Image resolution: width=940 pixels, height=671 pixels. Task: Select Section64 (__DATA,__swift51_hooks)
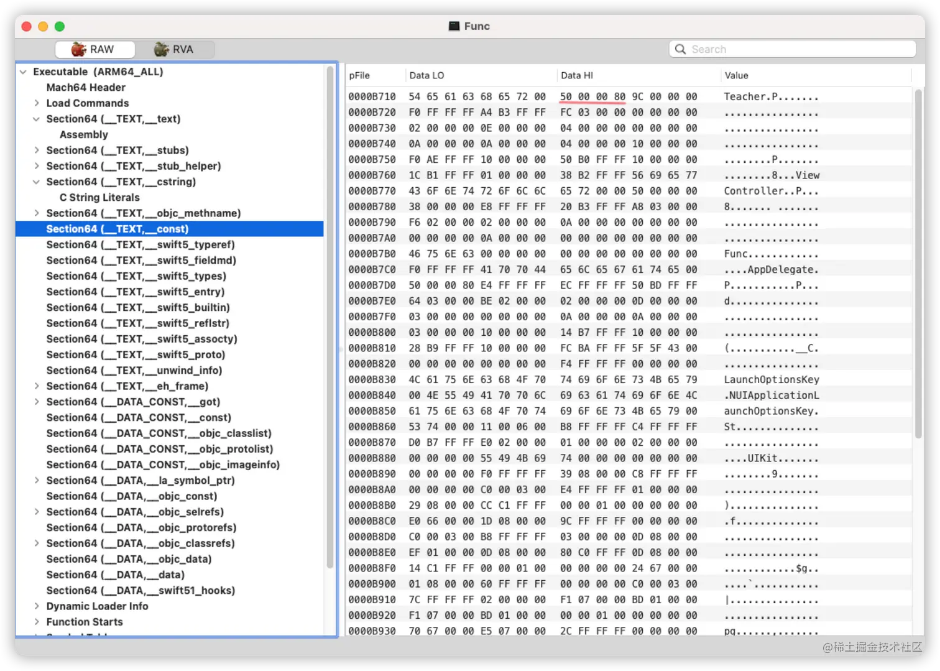point(141,590)
